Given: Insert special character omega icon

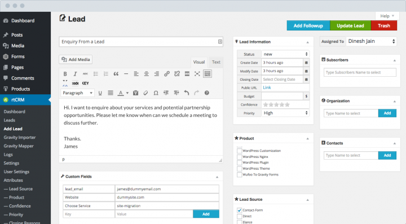Looking at the screenshot, I should pos(156,93).
